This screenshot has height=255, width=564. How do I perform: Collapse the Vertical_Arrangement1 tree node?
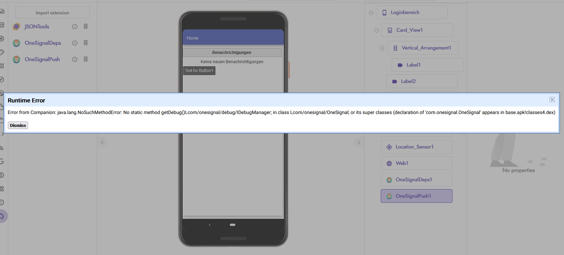[382, 48]
